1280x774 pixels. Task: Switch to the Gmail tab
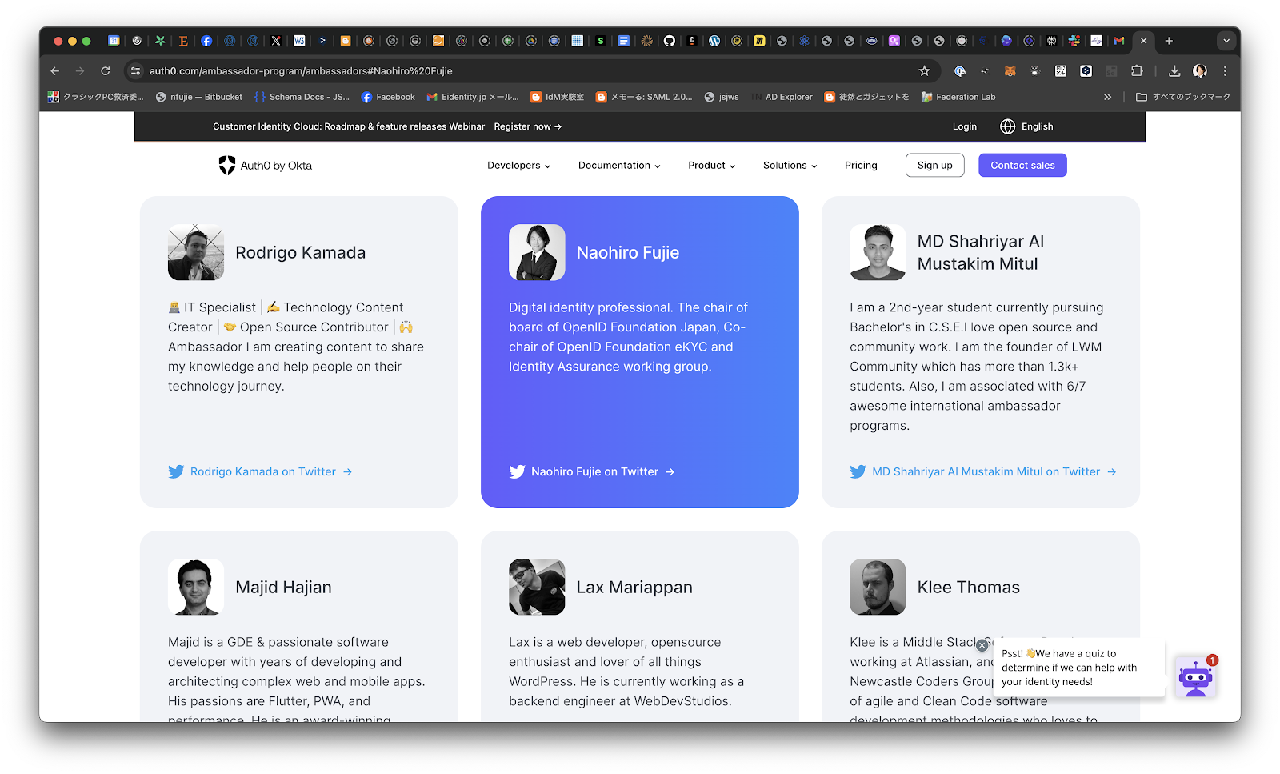1119,41
